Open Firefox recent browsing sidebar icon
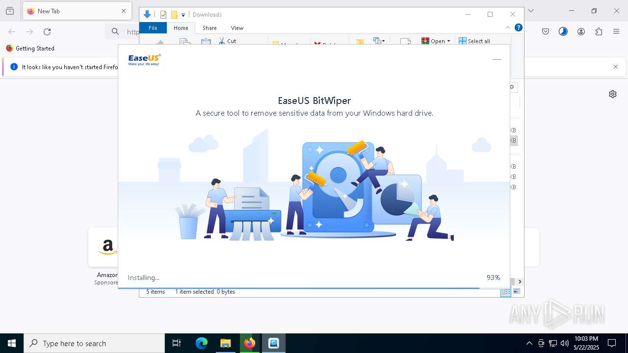 (10, 11)
